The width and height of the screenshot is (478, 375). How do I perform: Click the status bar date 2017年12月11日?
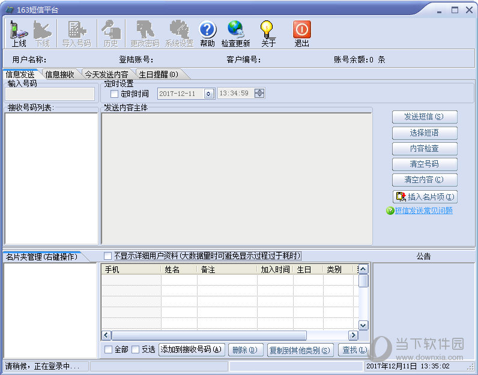click(x=392, y=366)
